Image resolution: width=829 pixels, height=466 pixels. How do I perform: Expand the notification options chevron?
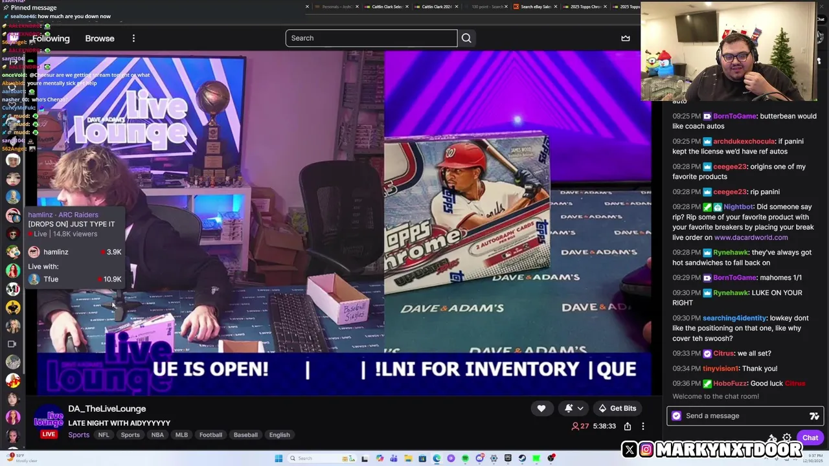[580, 408]
